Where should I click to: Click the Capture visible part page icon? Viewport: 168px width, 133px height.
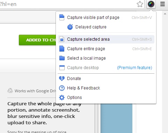(x=62, y=18)
